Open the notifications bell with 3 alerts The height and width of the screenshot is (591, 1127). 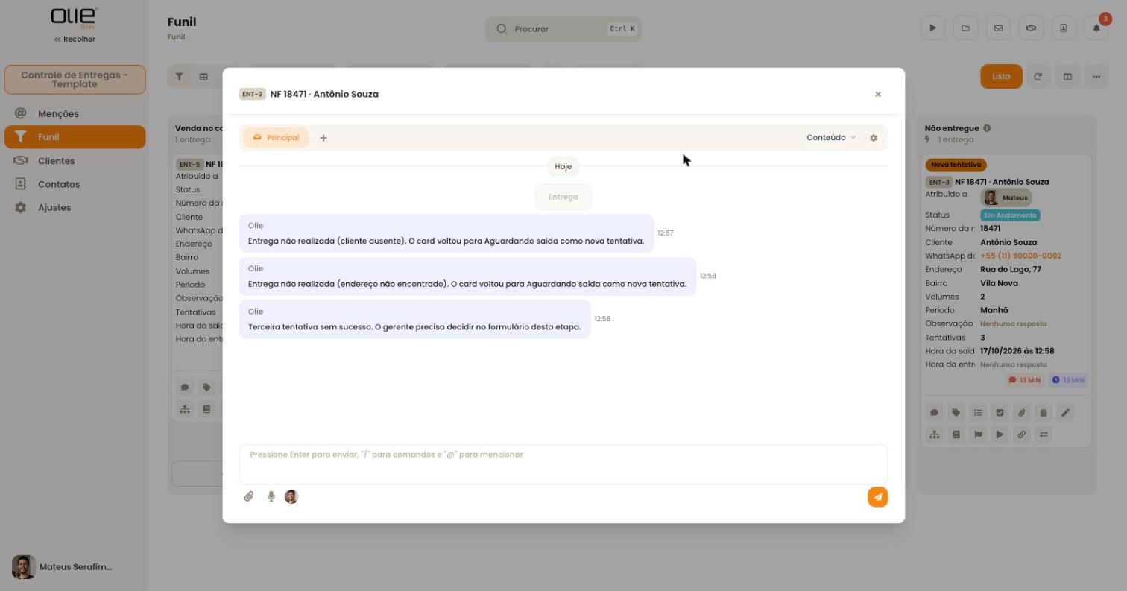1096,28
